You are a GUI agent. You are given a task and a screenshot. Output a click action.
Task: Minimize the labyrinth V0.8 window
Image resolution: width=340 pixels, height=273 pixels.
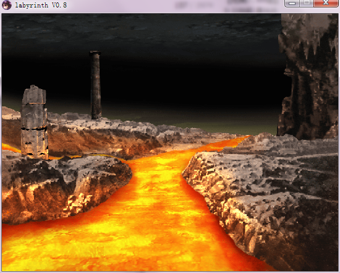(292, 3)
